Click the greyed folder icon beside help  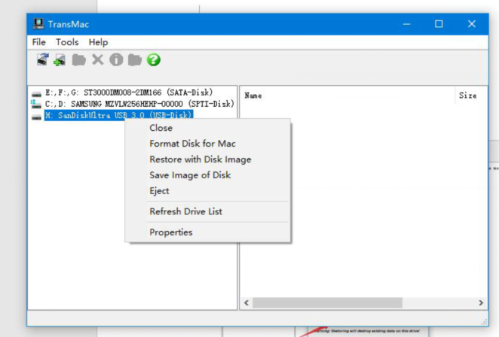point(135,59)
